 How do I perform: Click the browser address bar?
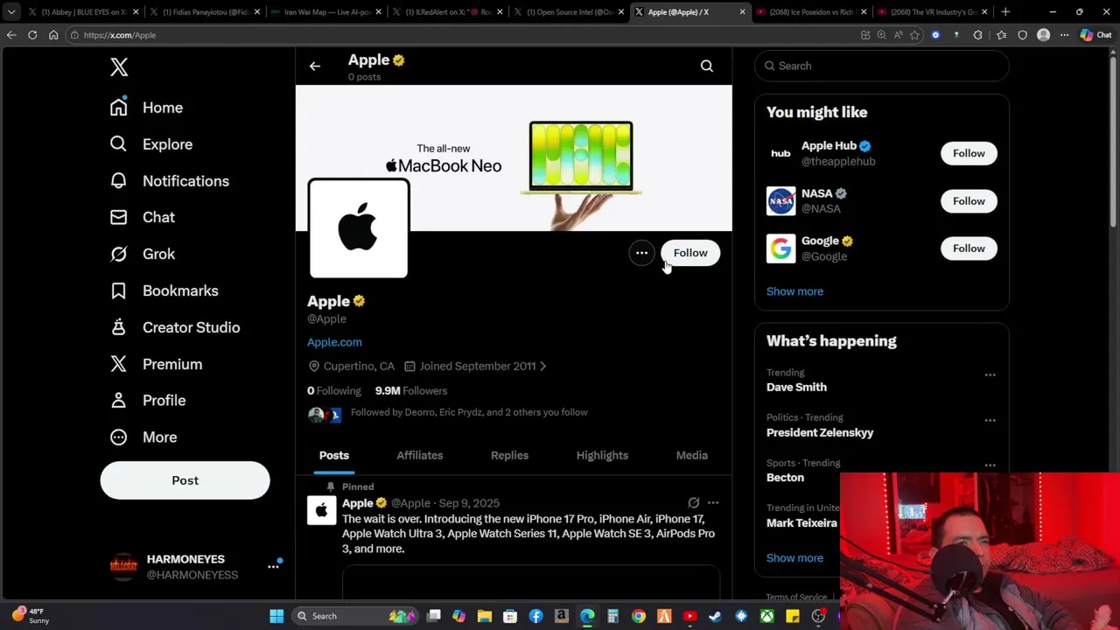pyautogui.click(x=464, y=35)
